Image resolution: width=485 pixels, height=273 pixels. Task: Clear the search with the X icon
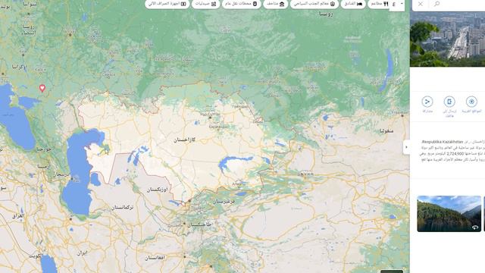click(x=421, y=4)
